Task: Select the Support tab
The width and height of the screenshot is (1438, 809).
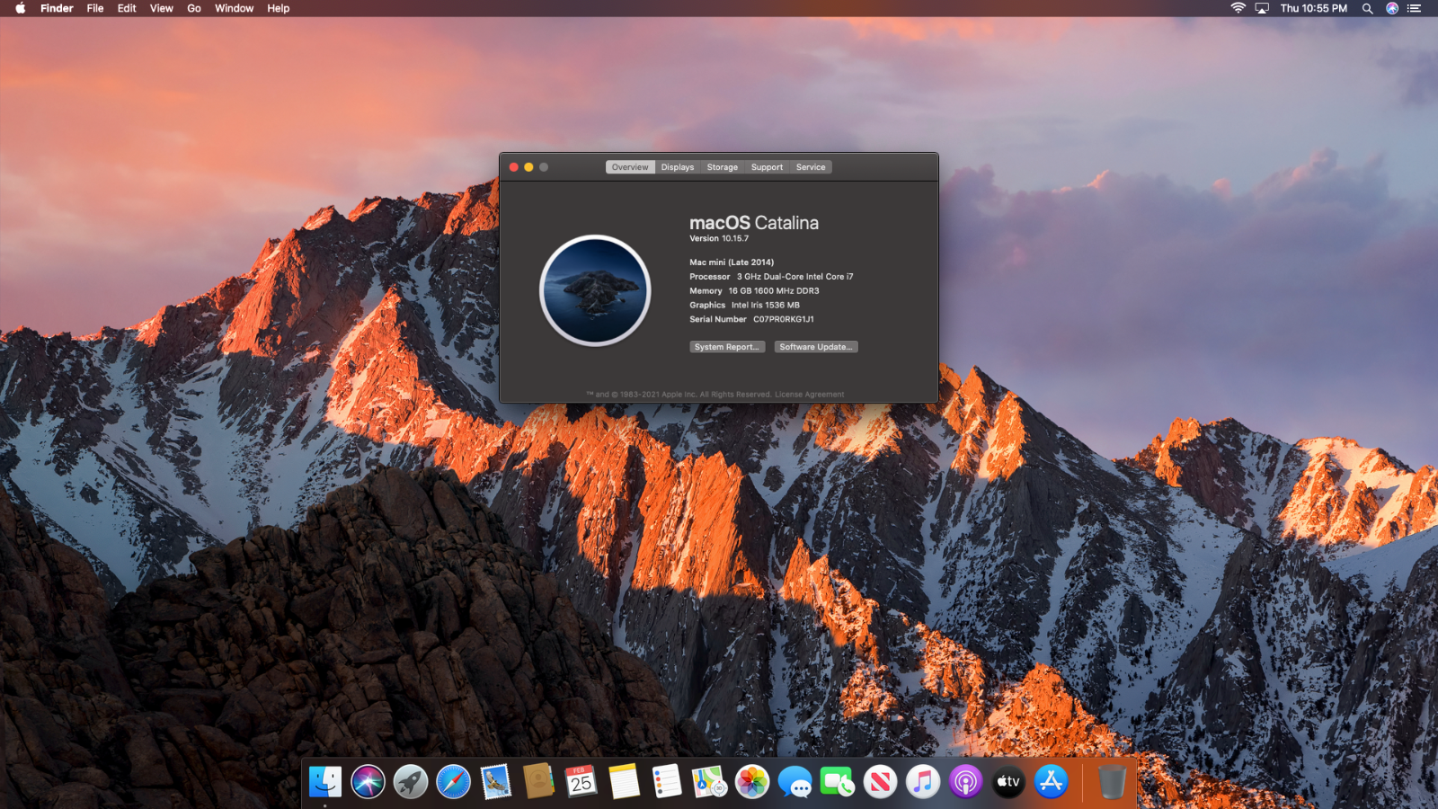Action: (767, 167)
